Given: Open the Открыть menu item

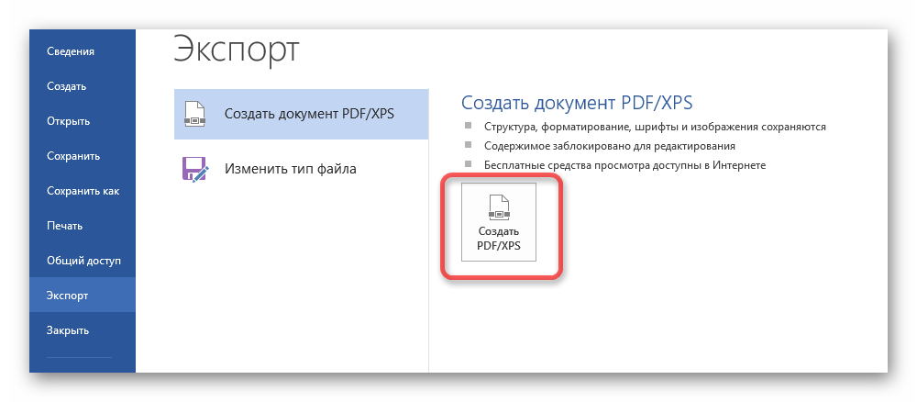Looking at the screenshot, I should pyautogui.click(x=83, y=122).
